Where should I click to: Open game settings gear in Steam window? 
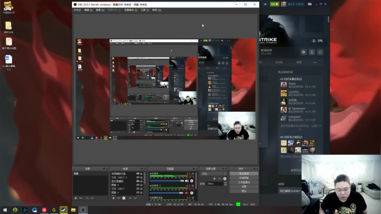coord(304,52)
